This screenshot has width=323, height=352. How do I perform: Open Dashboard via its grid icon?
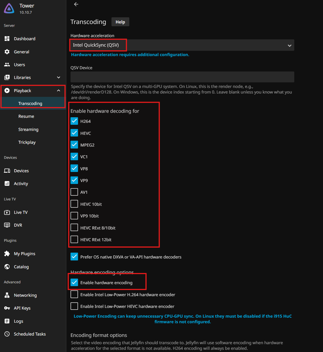coord(7,39)
